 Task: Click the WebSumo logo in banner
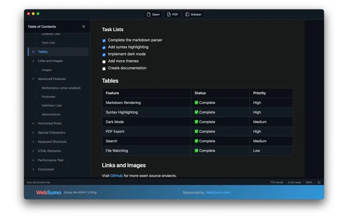click(x=48, y=192)
